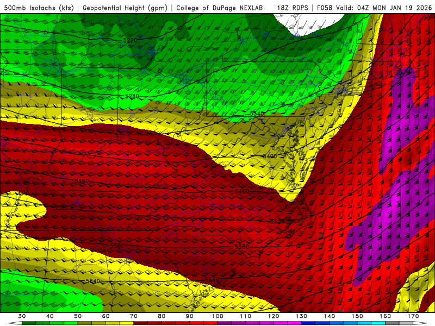This screenshot has height=326, width=435.
Task: Click the 5340 height contour label
Action: (x=257, y=114)
